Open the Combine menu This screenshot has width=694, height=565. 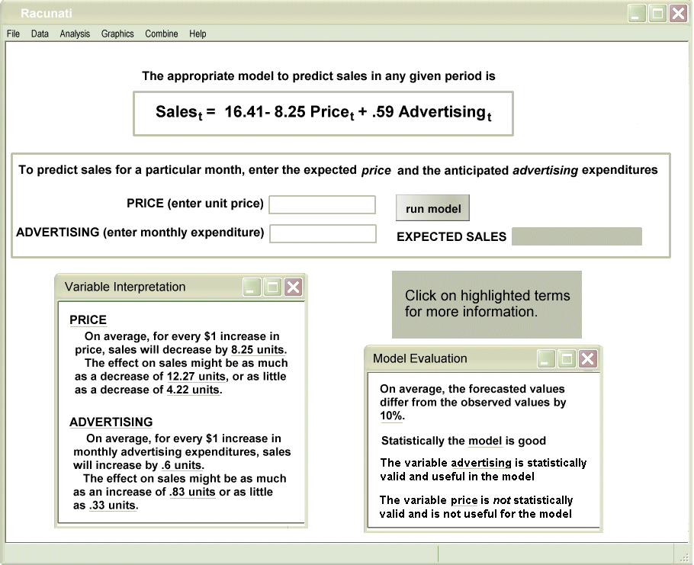(x=162, y=34)
